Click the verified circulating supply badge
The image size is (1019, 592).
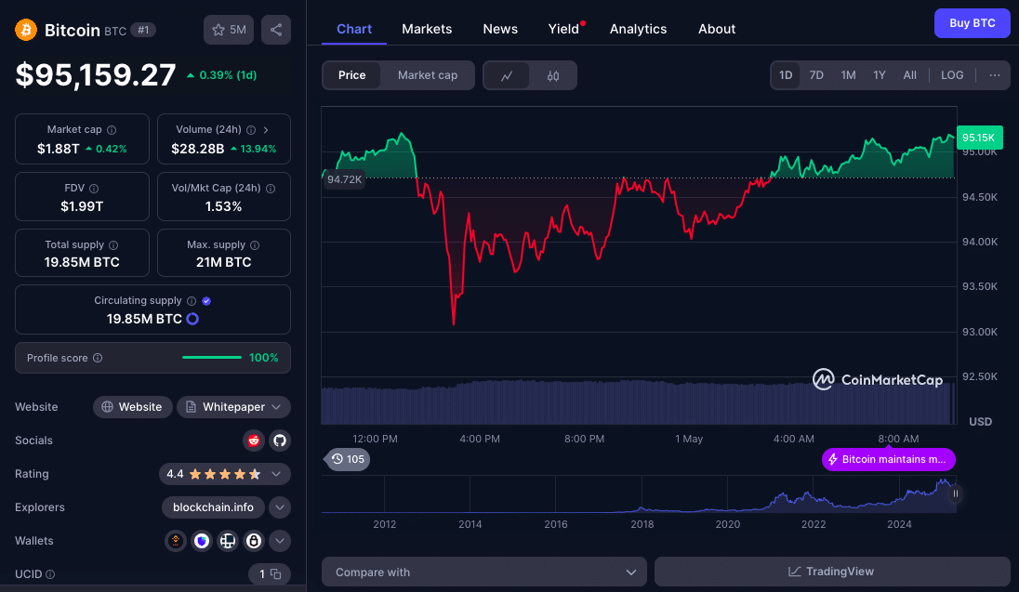click(x=206, y=301)
